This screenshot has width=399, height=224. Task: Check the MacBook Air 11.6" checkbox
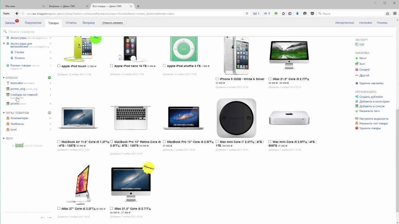coord(59,142)
